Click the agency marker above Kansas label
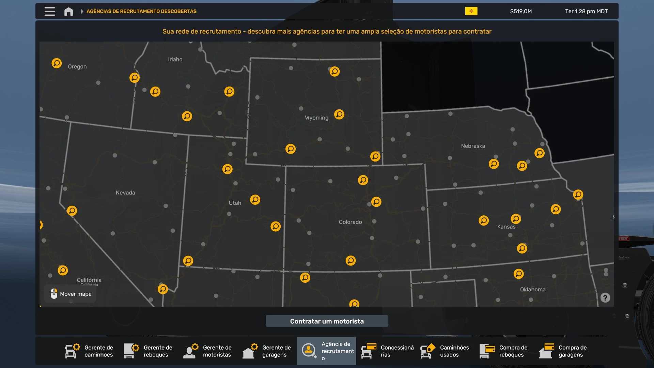This screenshot has height=368, width=654. click(516, 218)
